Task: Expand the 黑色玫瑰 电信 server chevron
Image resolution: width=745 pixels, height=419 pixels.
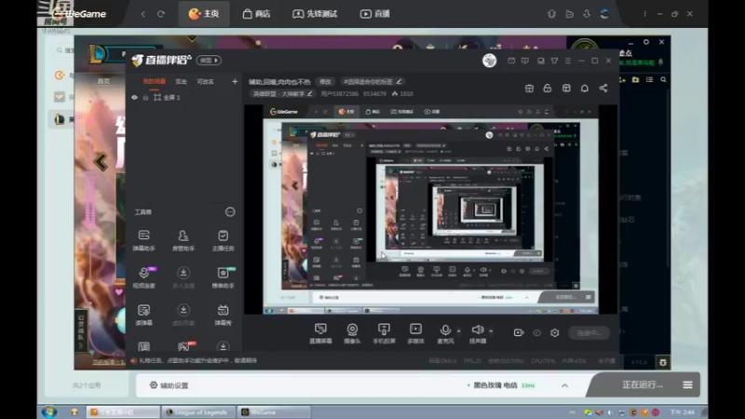Action: point(564,385)
